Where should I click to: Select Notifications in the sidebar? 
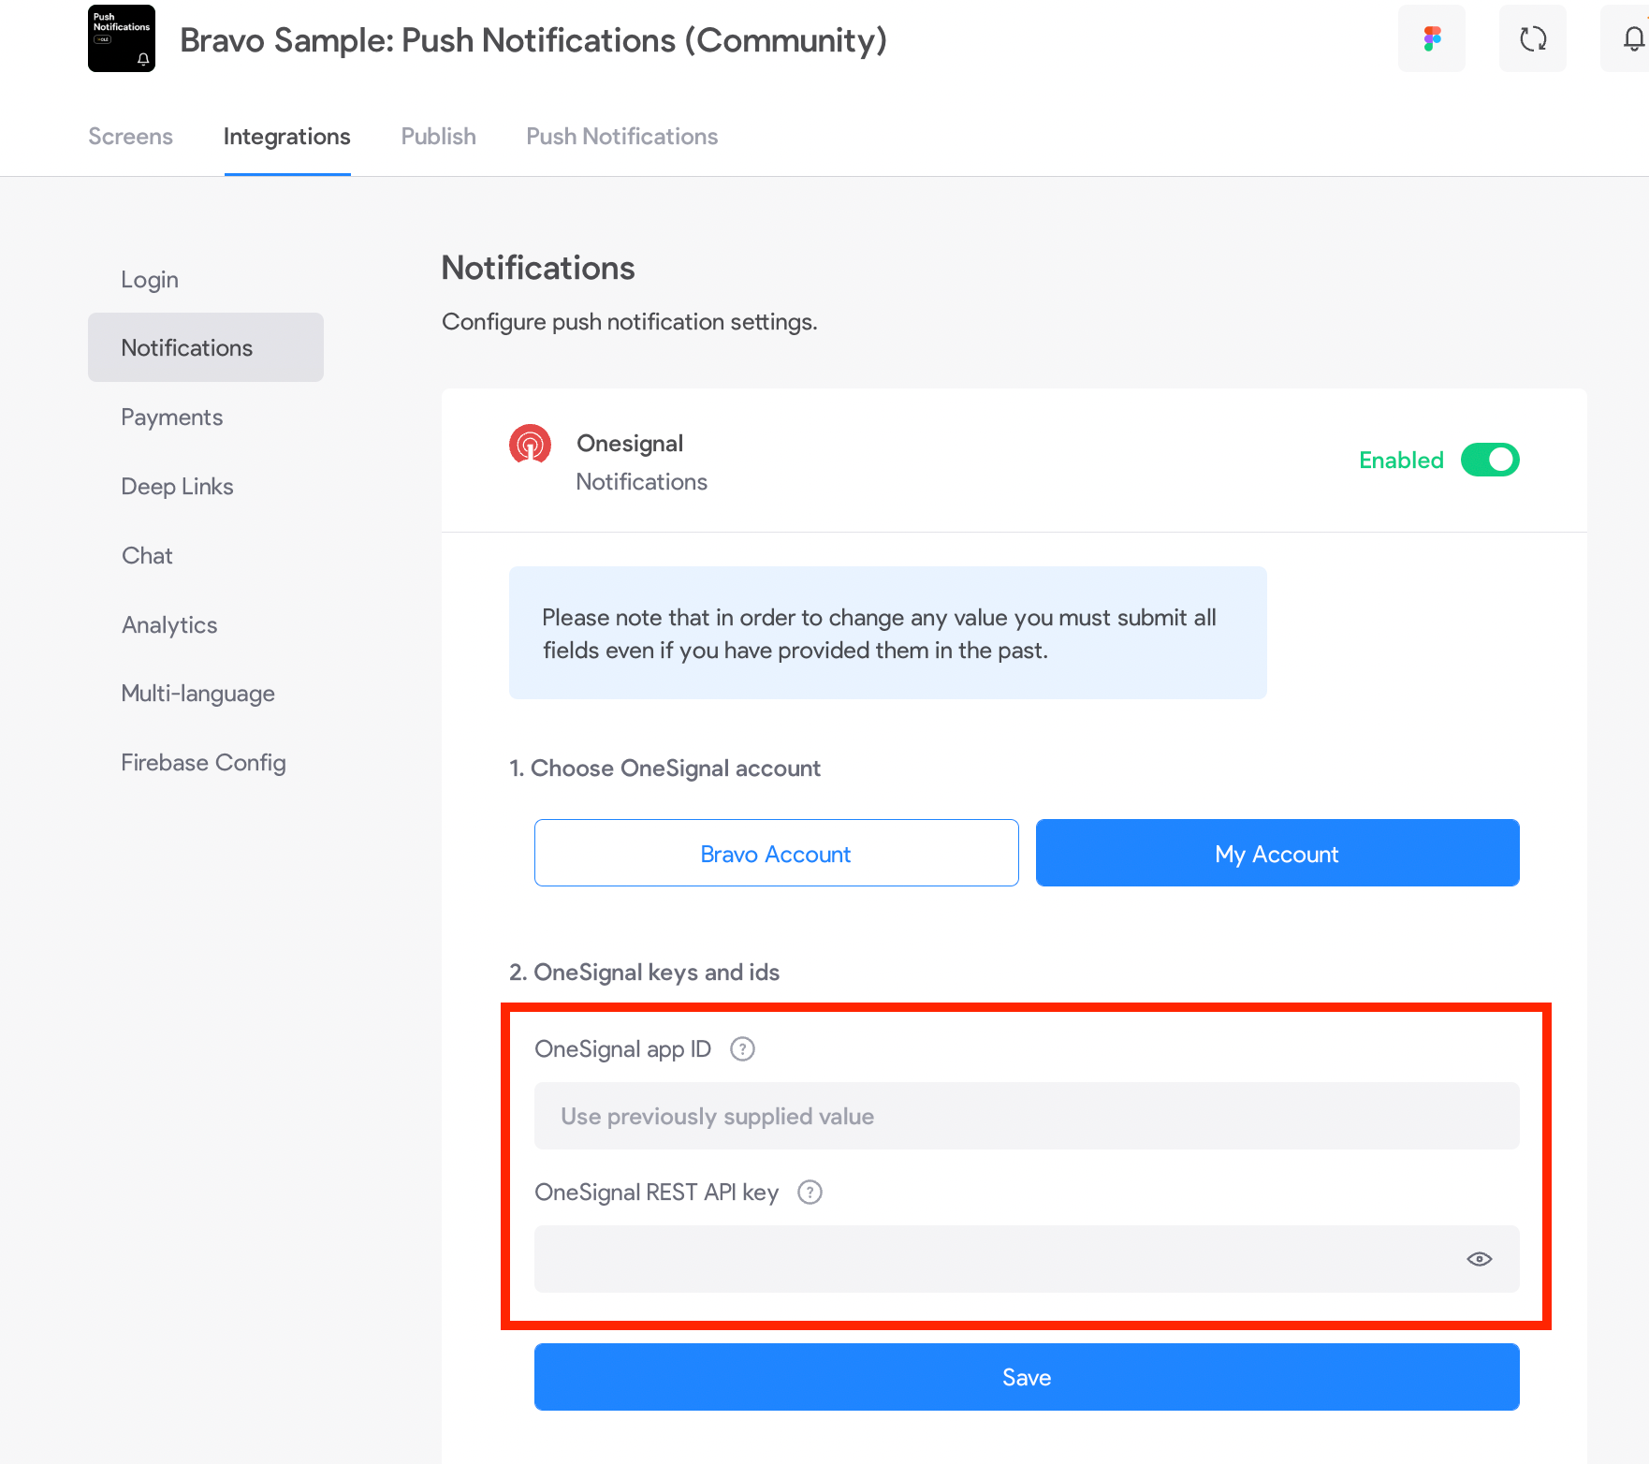tap(206, 347)
